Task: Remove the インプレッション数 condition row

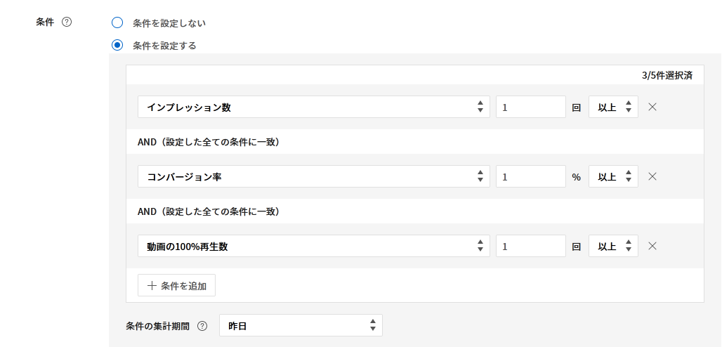Action: pos(652,107)
